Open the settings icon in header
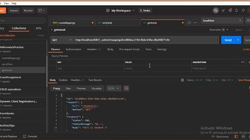Viewport: 250px width, 140px height. 230,10
